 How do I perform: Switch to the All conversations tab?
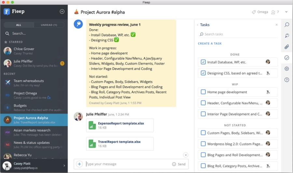pos(19,25)
